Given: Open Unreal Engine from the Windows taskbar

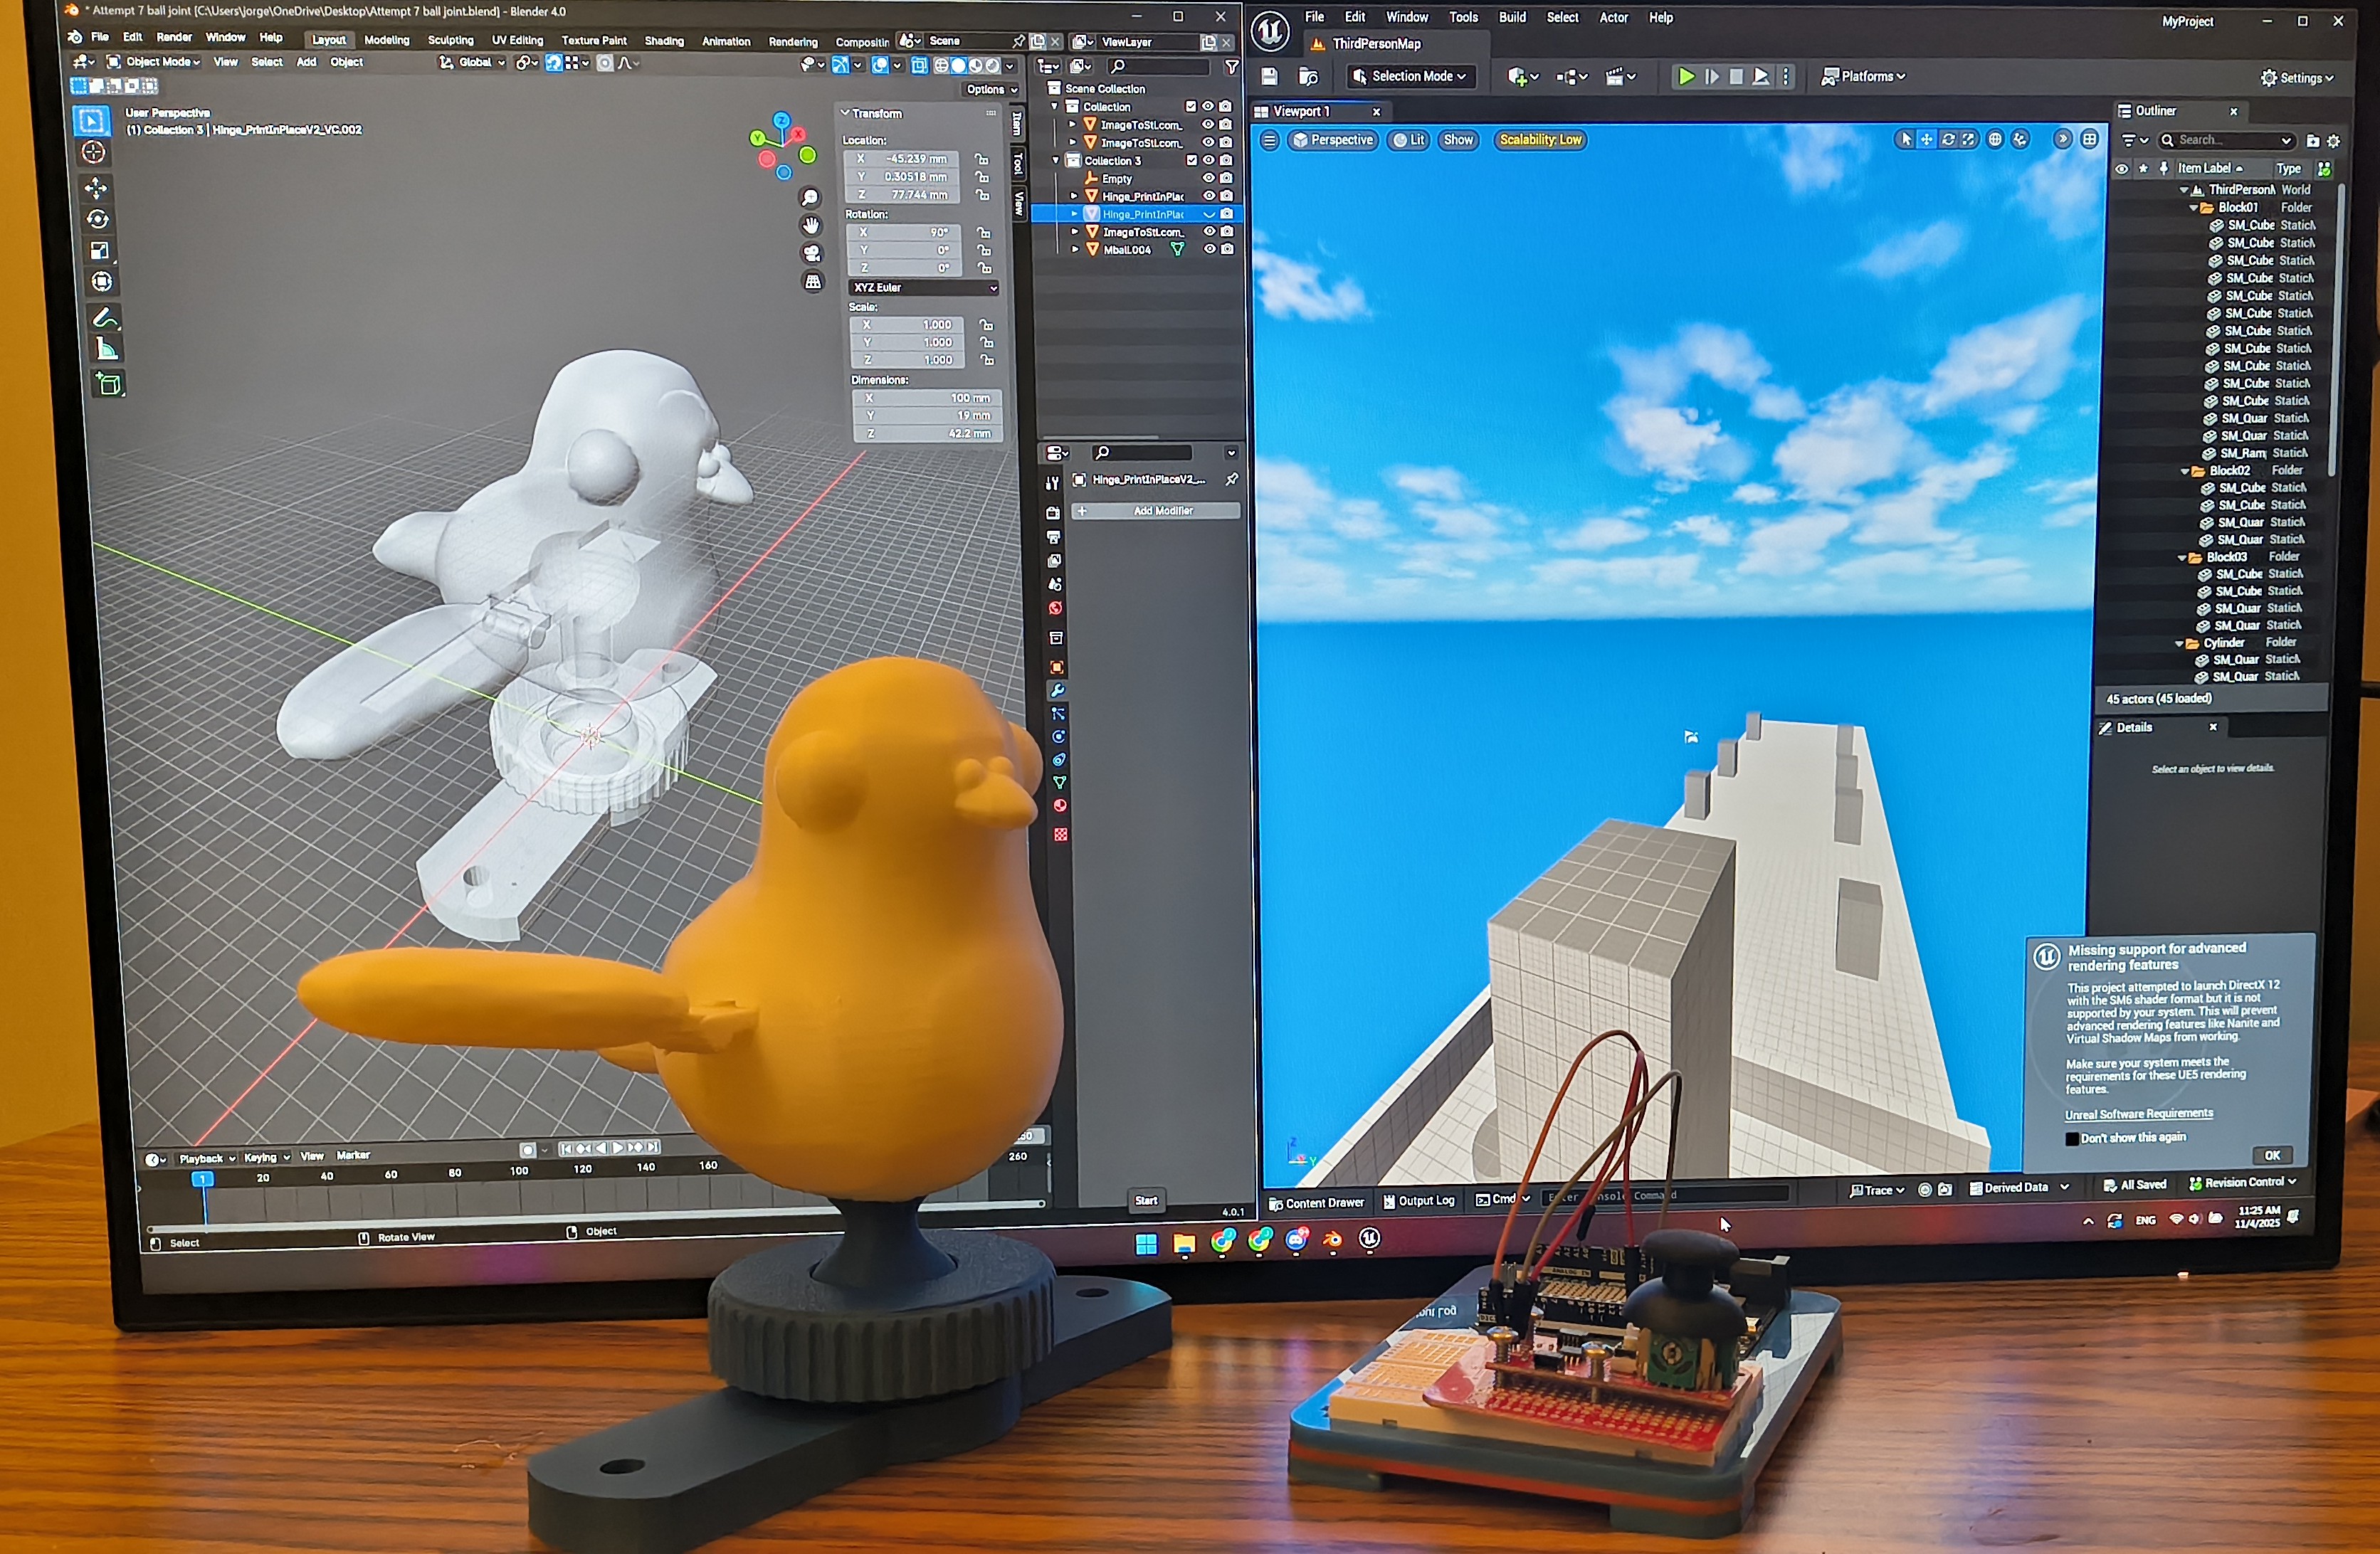Looking at the screenshot, I should coord(1370,1239).
